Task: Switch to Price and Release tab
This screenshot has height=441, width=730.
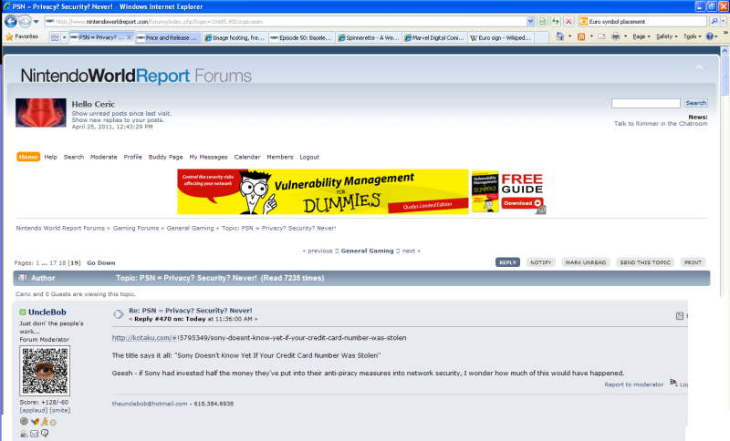Action: (x=168, y=37)
